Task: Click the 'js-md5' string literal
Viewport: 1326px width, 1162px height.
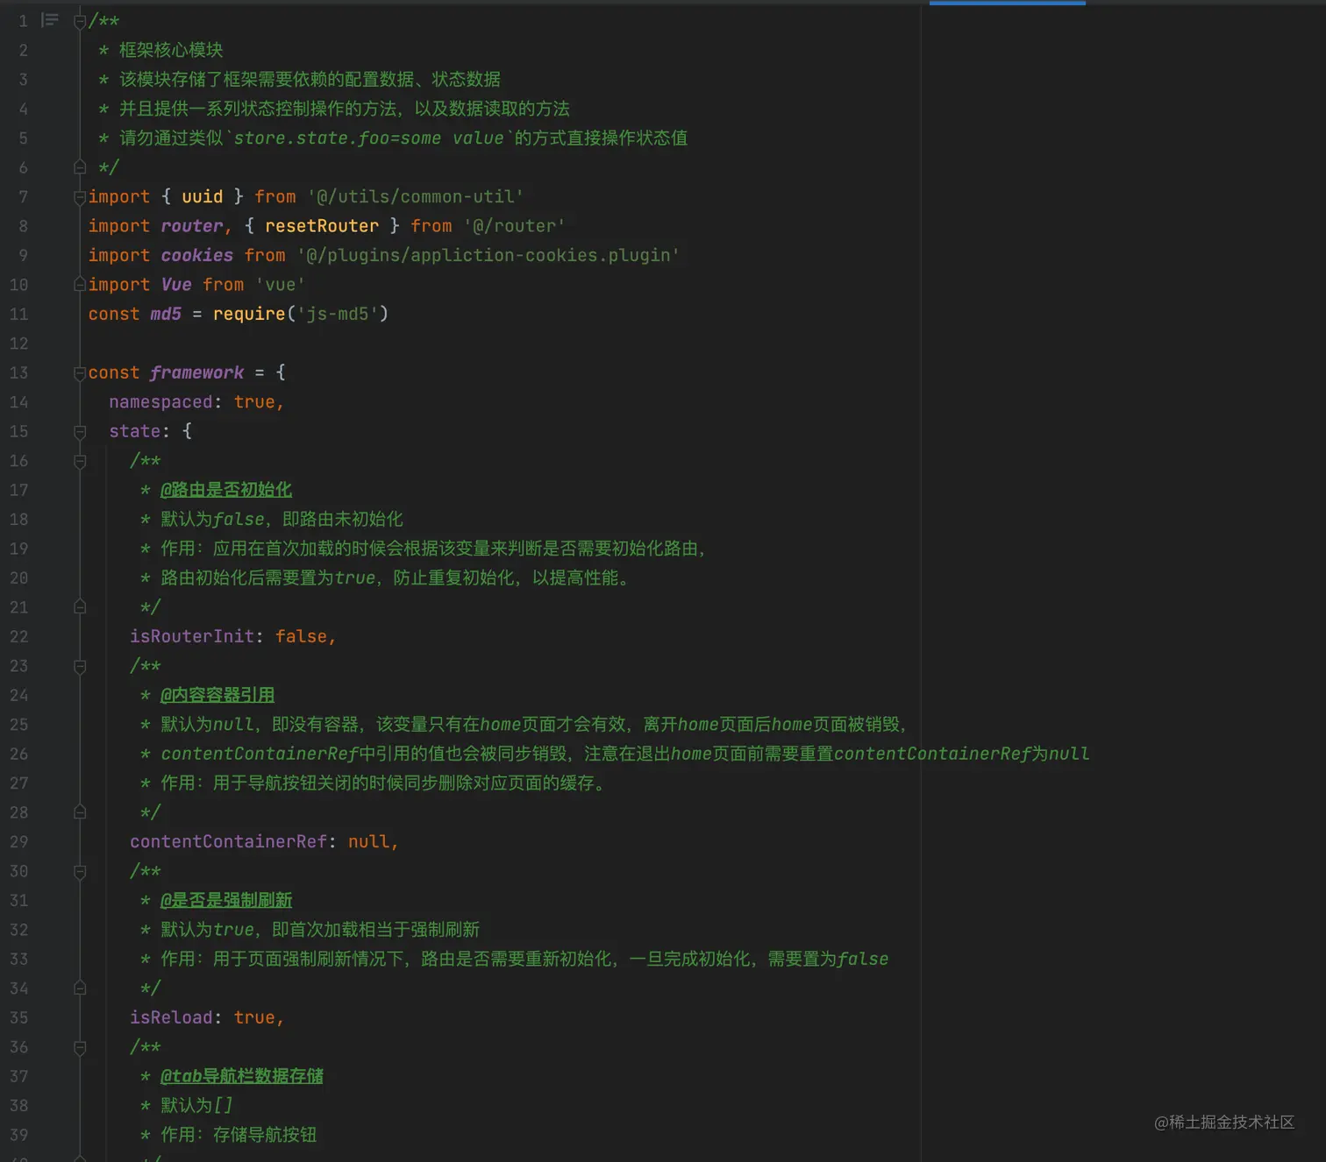Action: pyautogui.click(x=338, y=314)
